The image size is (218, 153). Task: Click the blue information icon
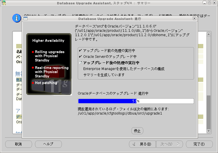(16, 18)
